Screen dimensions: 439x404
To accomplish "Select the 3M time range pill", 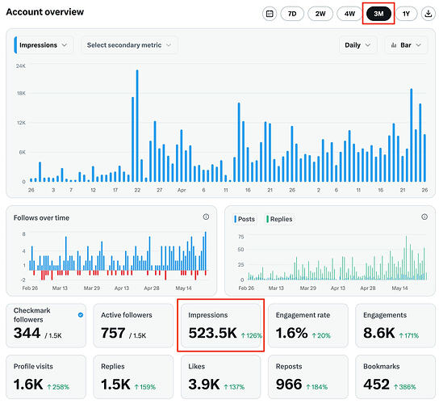I will coord(378,14).
